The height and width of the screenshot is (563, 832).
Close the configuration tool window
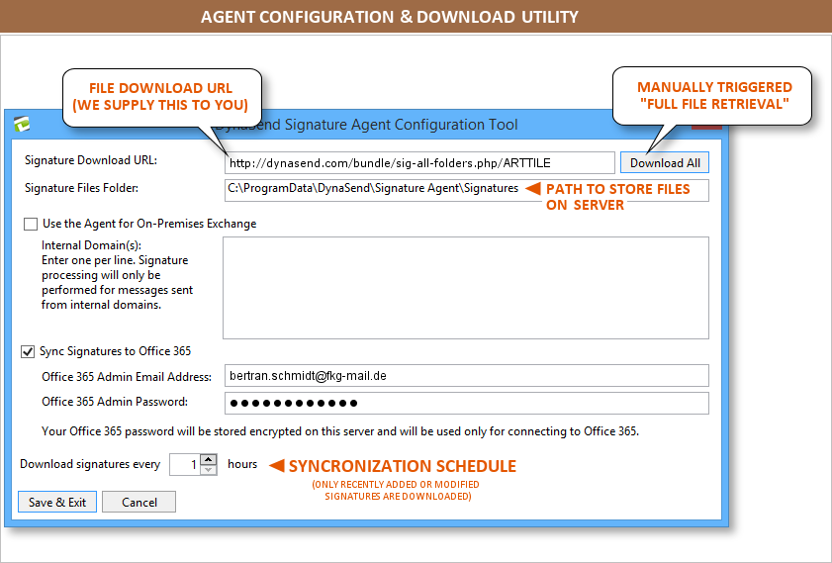706,127
